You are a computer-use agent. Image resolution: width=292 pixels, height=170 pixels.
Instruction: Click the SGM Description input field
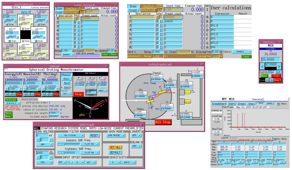[55, 99]
